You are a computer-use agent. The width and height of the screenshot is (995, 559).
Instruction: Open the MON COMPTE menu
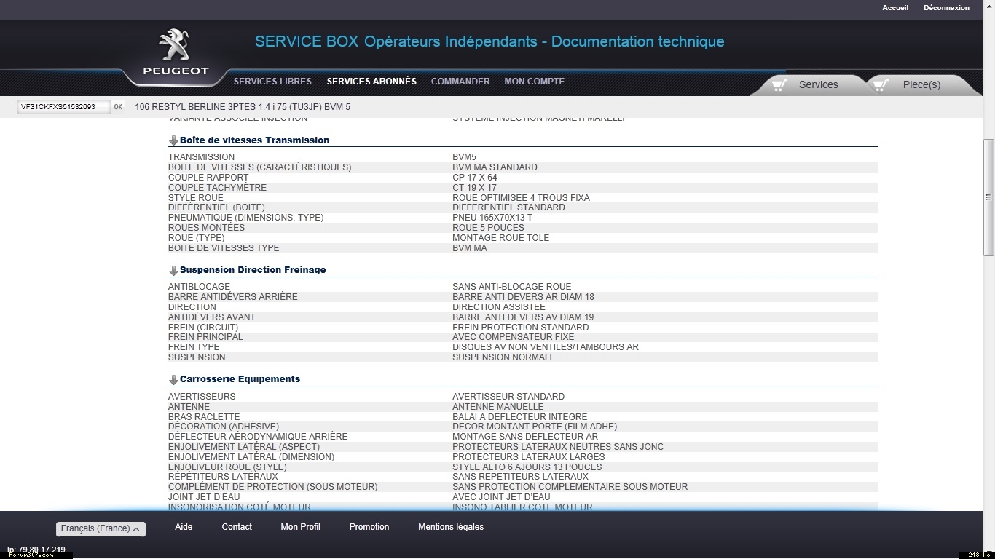(x=535, y=82)
